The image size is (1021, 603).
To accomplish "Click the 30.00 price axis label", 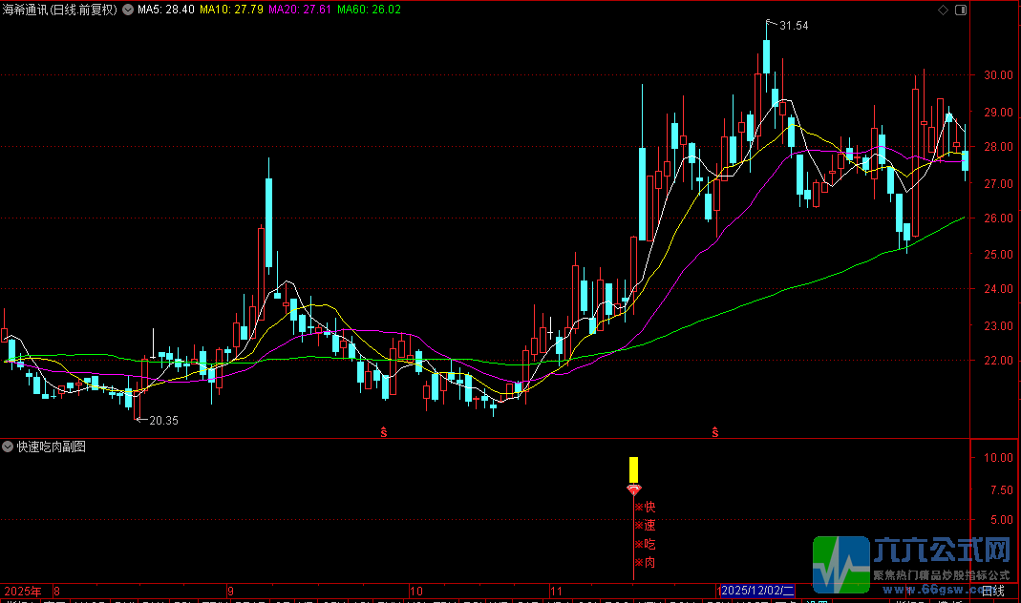I will [998, 75].
